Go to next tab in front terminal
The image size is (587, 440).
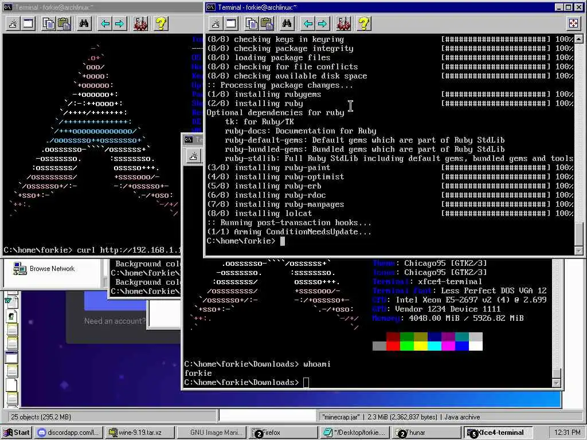click(x=322, y=24)
